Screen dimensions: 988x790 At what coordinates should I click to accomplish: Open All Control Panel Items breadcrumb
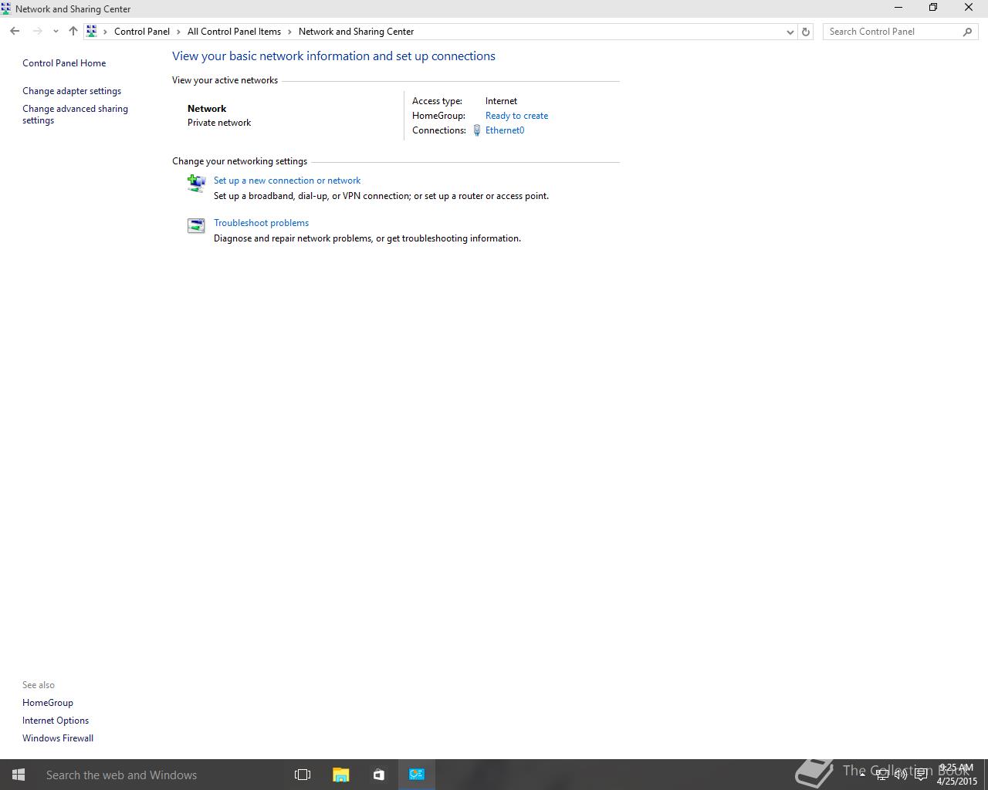click(x=234, y=32)
